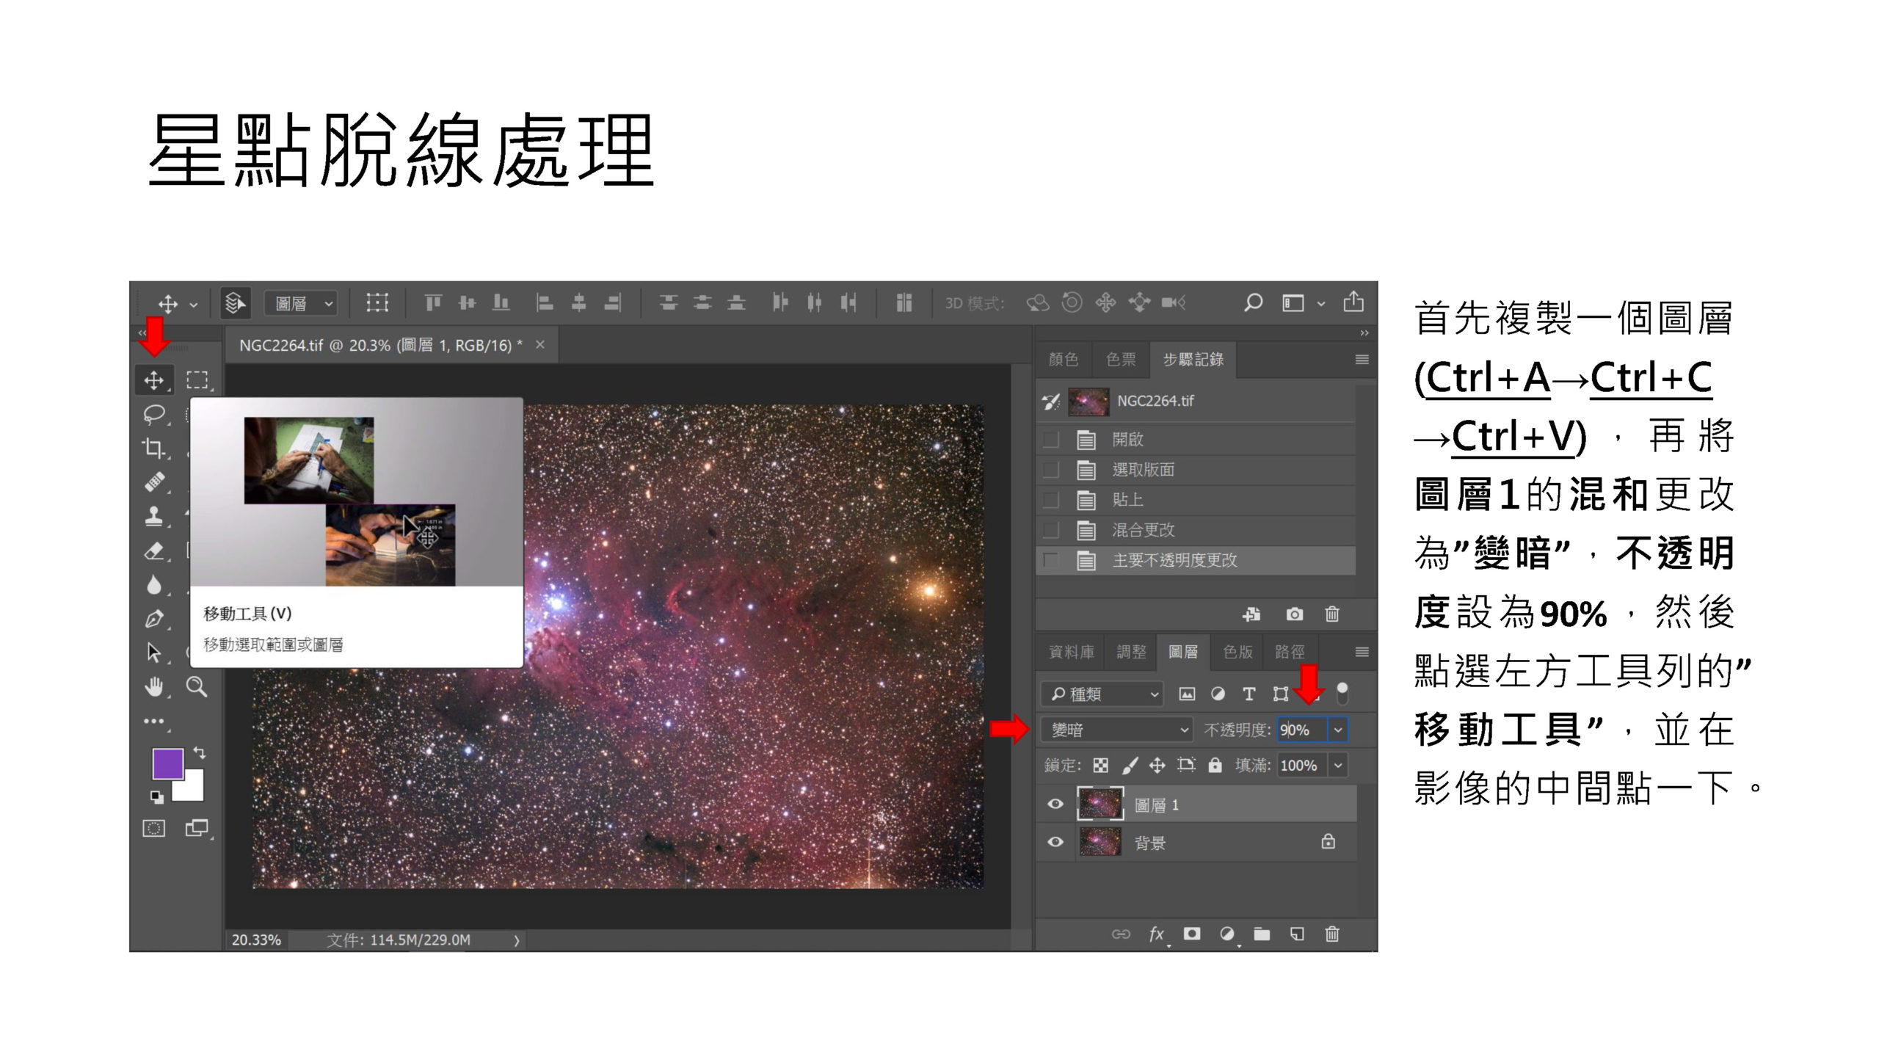This screenshot has height=1057, width=1879.
Task: Set history brush source for 開啟
Action: click(x=1051, y=440)
